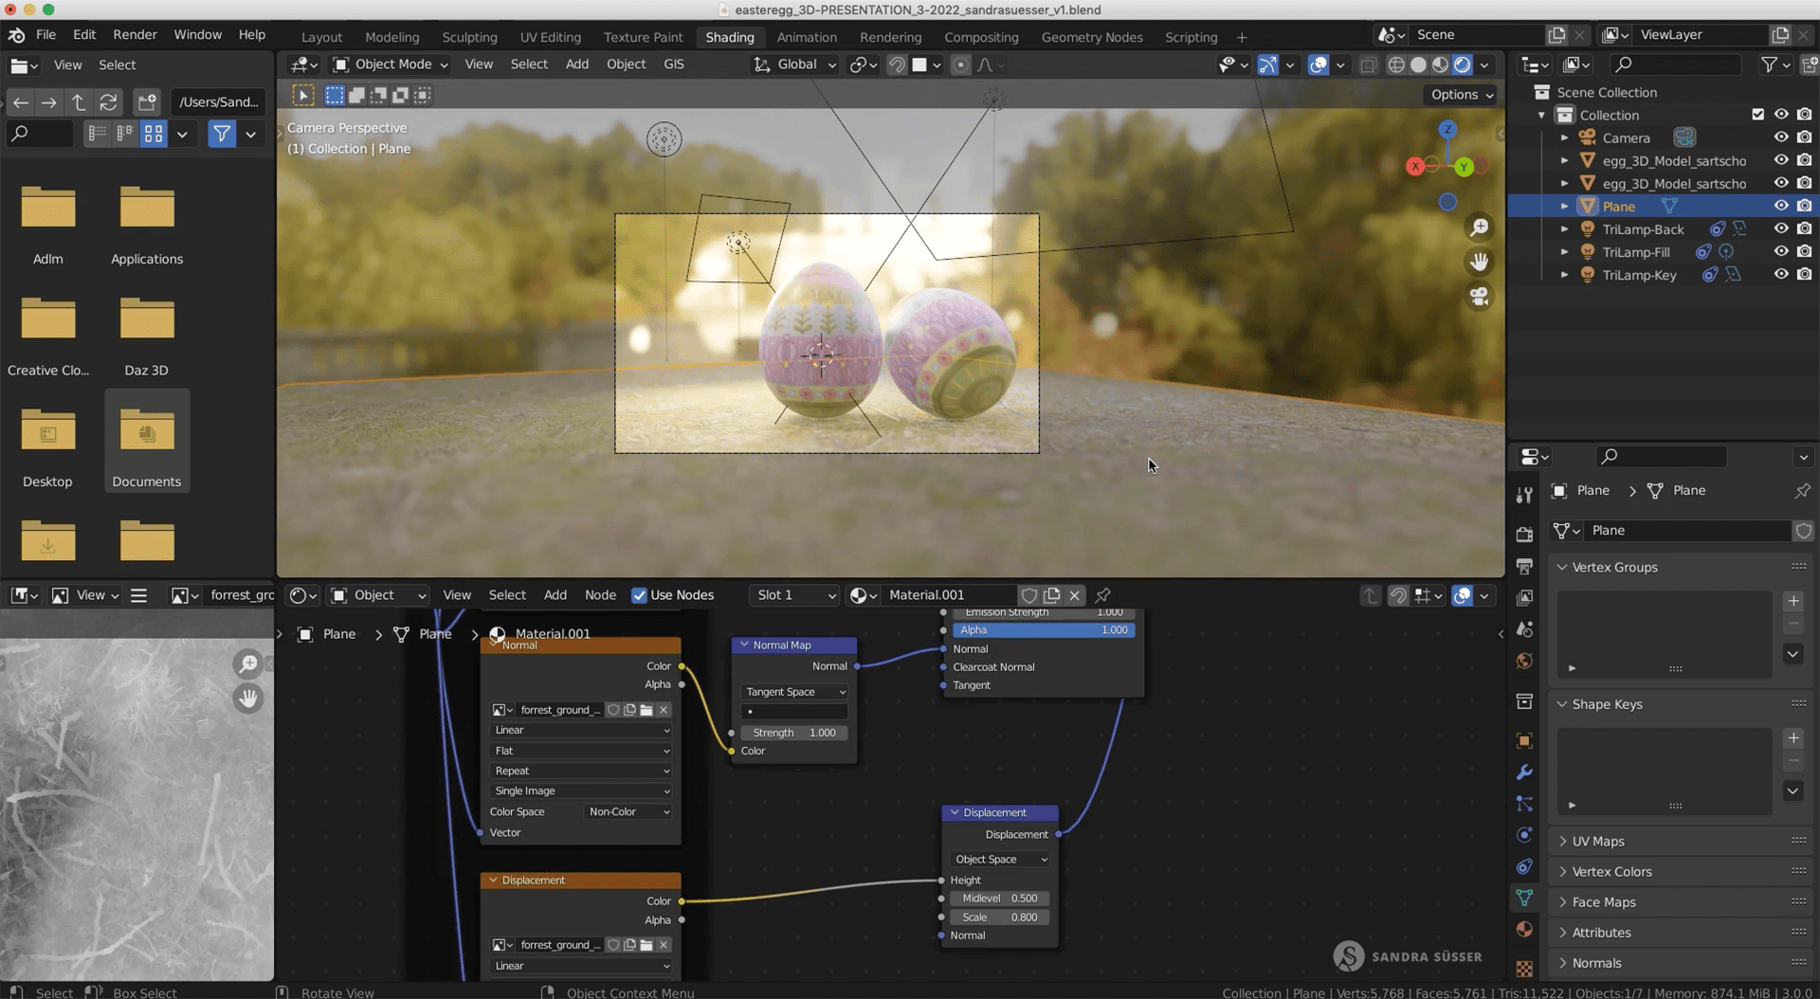Click the pan hand gizmo in viewport

(1479, 262)
